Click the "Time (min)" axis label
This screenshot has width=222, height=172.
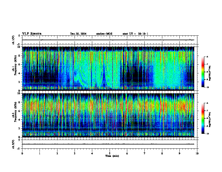[112, 156]
